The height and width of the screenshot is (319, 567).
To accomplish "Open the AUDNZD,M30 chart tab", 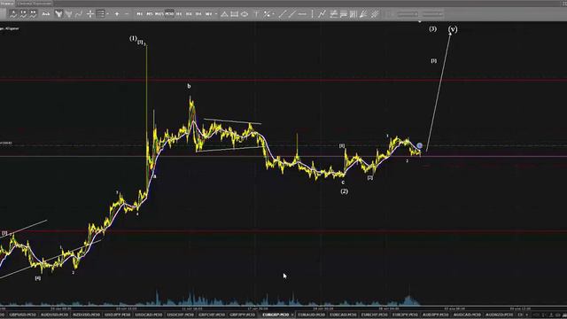I will [499, 315].
